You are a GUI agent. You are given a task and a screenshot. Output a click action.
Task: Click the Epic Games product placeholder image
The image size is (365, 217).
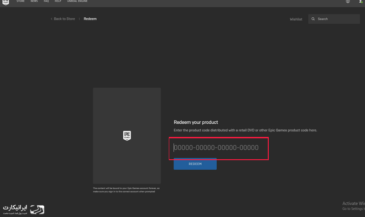click(127, 136)
